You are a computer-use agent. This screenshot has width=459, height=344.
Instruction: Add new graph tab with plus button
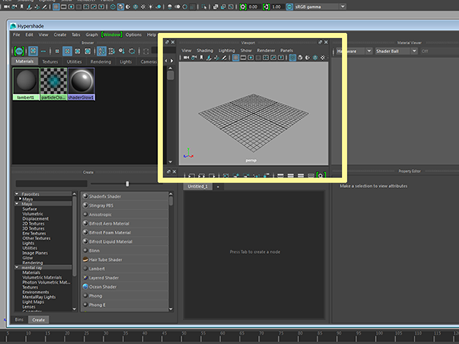click(218, 186)
